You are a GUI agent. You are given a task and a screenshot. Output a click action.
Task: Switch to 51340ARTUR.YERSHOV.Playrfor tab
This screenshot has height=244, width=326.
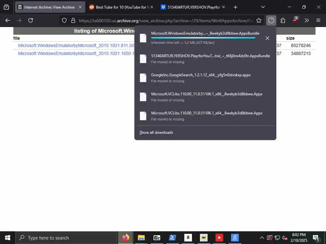pyautogui.click(x=193, y=7)
